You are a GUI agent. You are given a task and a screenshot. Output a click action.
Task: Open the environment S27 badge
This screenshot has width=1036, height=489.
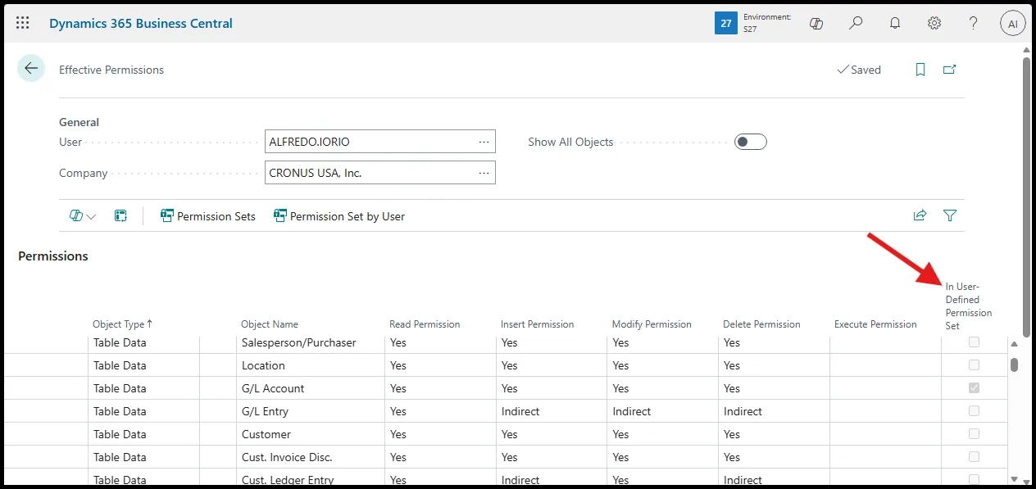coord(754,23)
